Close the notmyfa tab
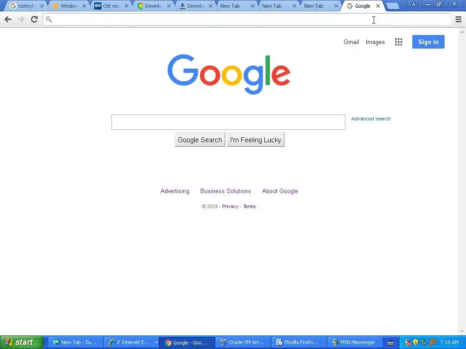The image size is (466, 349). point(42,6)
